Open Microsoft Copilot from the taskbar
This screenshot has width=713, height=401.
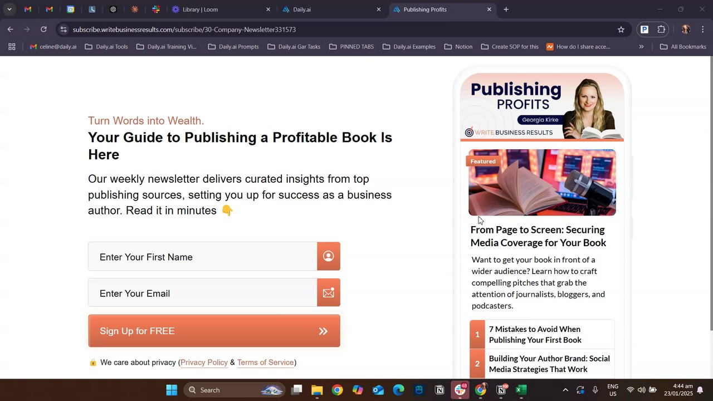click(x=358, y=390)
